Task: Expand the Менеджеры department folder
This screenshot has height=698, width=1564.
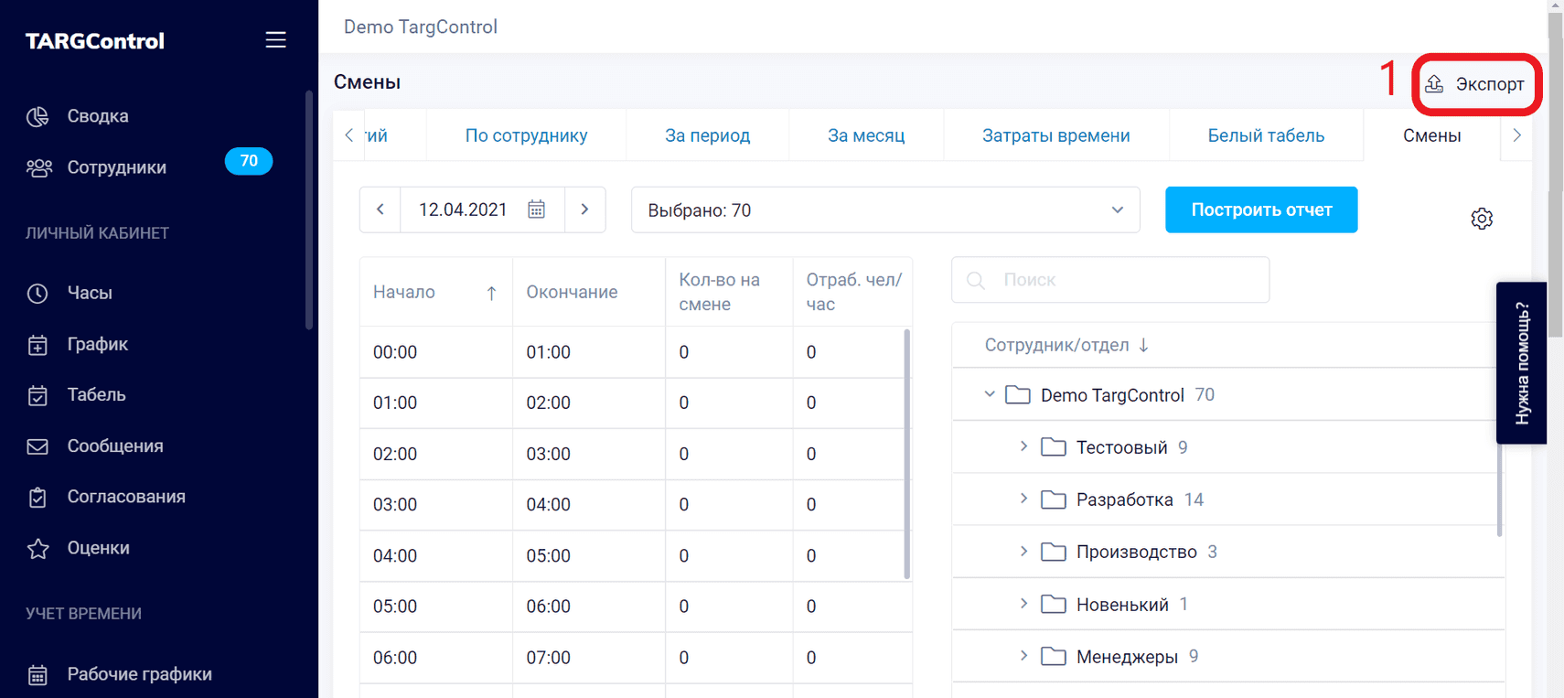Action: (1023, 656)
